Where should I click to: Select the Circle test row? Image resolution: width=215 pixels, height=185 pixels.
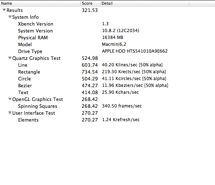pyautogui.click(x=108, y=79)
